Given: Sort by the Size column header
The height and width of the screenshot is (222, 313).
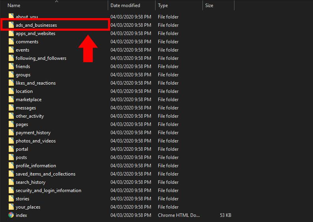Looking at the screenshot, I should [x=209, y=6].
